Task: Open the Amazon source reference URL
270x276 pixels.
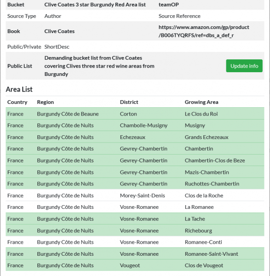Action: coord(204,31)
